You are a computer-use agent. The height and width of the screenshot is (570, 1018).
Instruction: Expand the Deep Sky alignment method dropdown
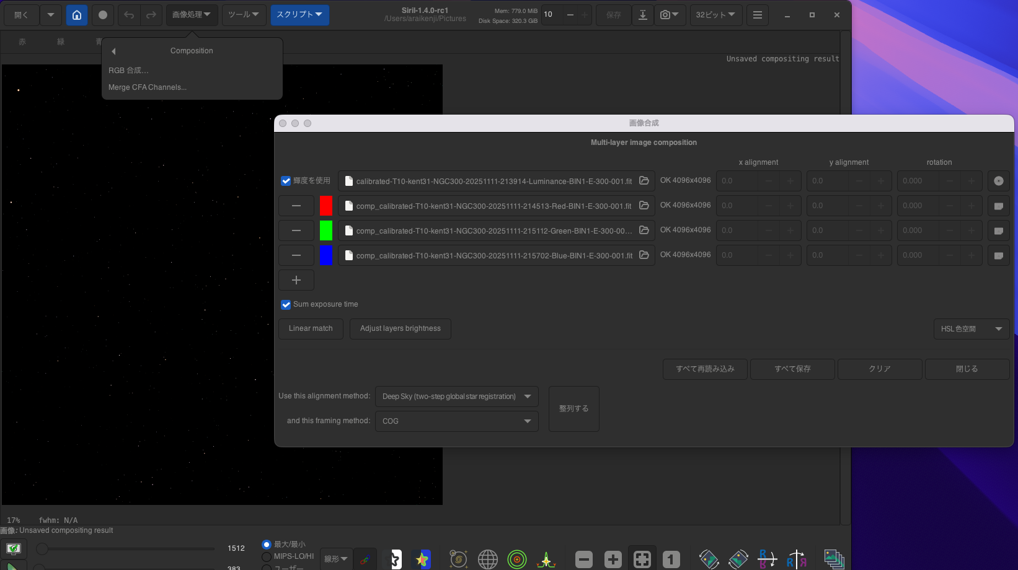pos(456,397)
